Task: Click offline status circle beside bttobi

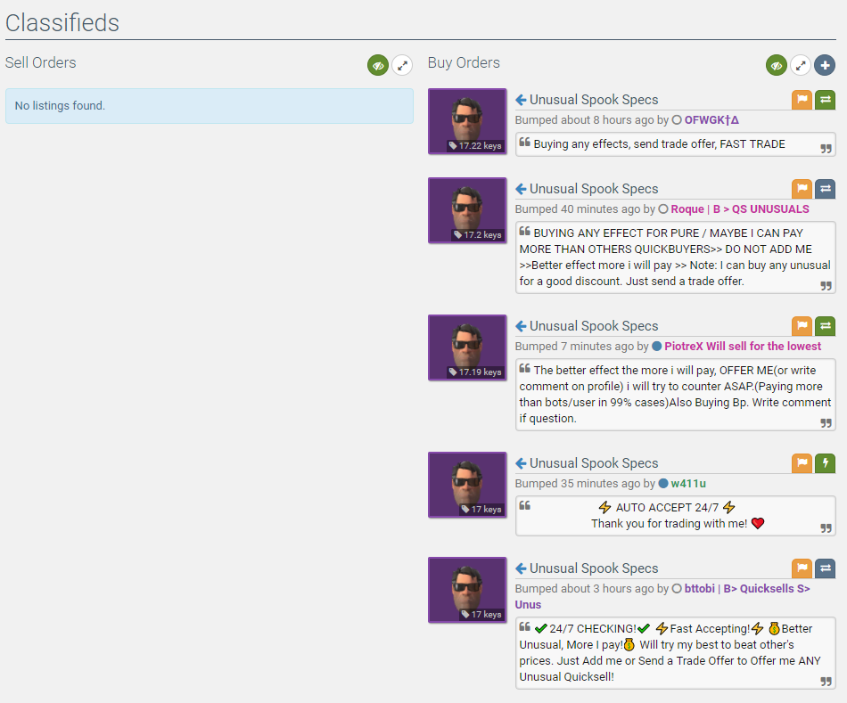Action: [677, 589]
